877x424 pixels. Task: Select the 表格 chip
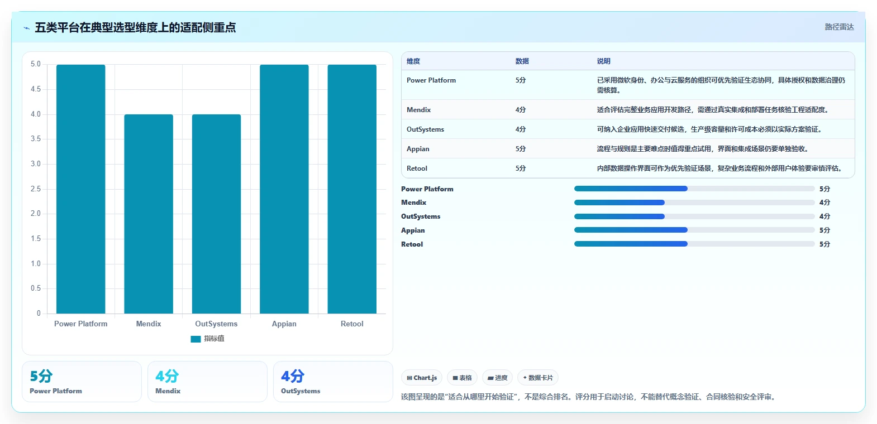click(462, 378)
